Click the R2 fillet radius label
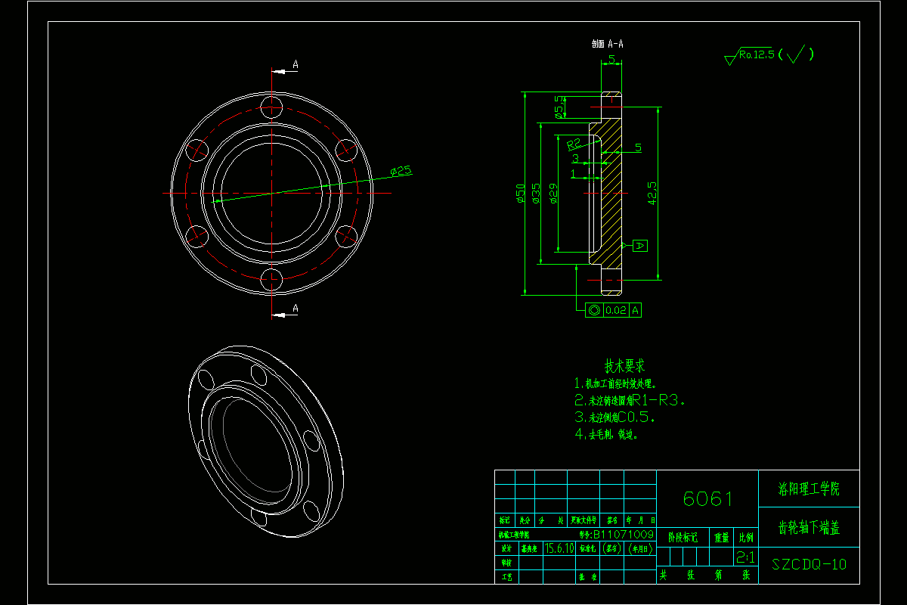The width and height of the screenshot is (907, 605). click(x=574, y=142)
